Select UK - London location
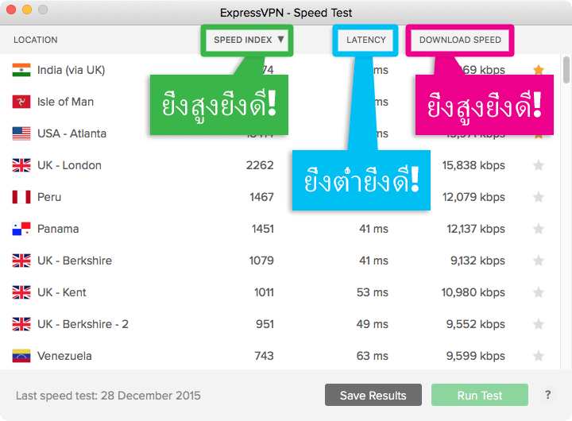The height and width of the screenshot is (421, 572). 69,165
